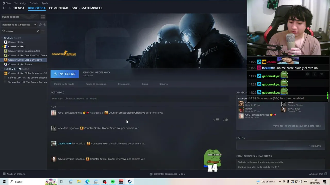Open the GNG - M4TUM0RELL profile section

tap(87, 8)
